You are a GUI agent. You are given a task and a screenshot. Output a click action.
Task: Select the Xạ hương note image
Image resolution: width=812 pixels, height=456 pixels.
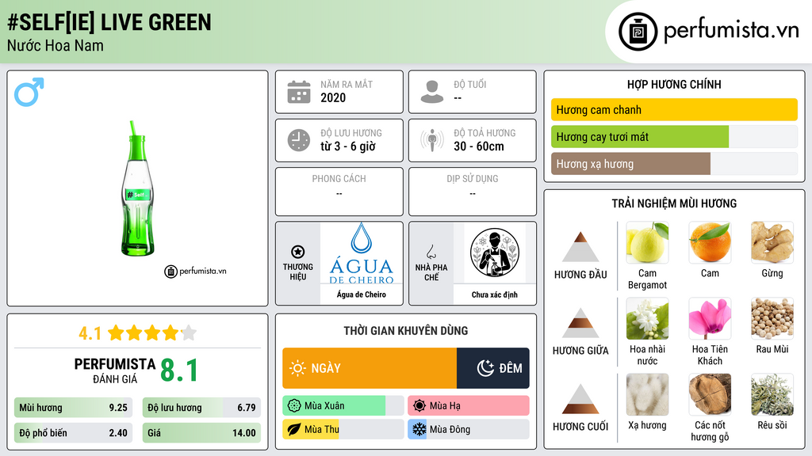(647, 394)
